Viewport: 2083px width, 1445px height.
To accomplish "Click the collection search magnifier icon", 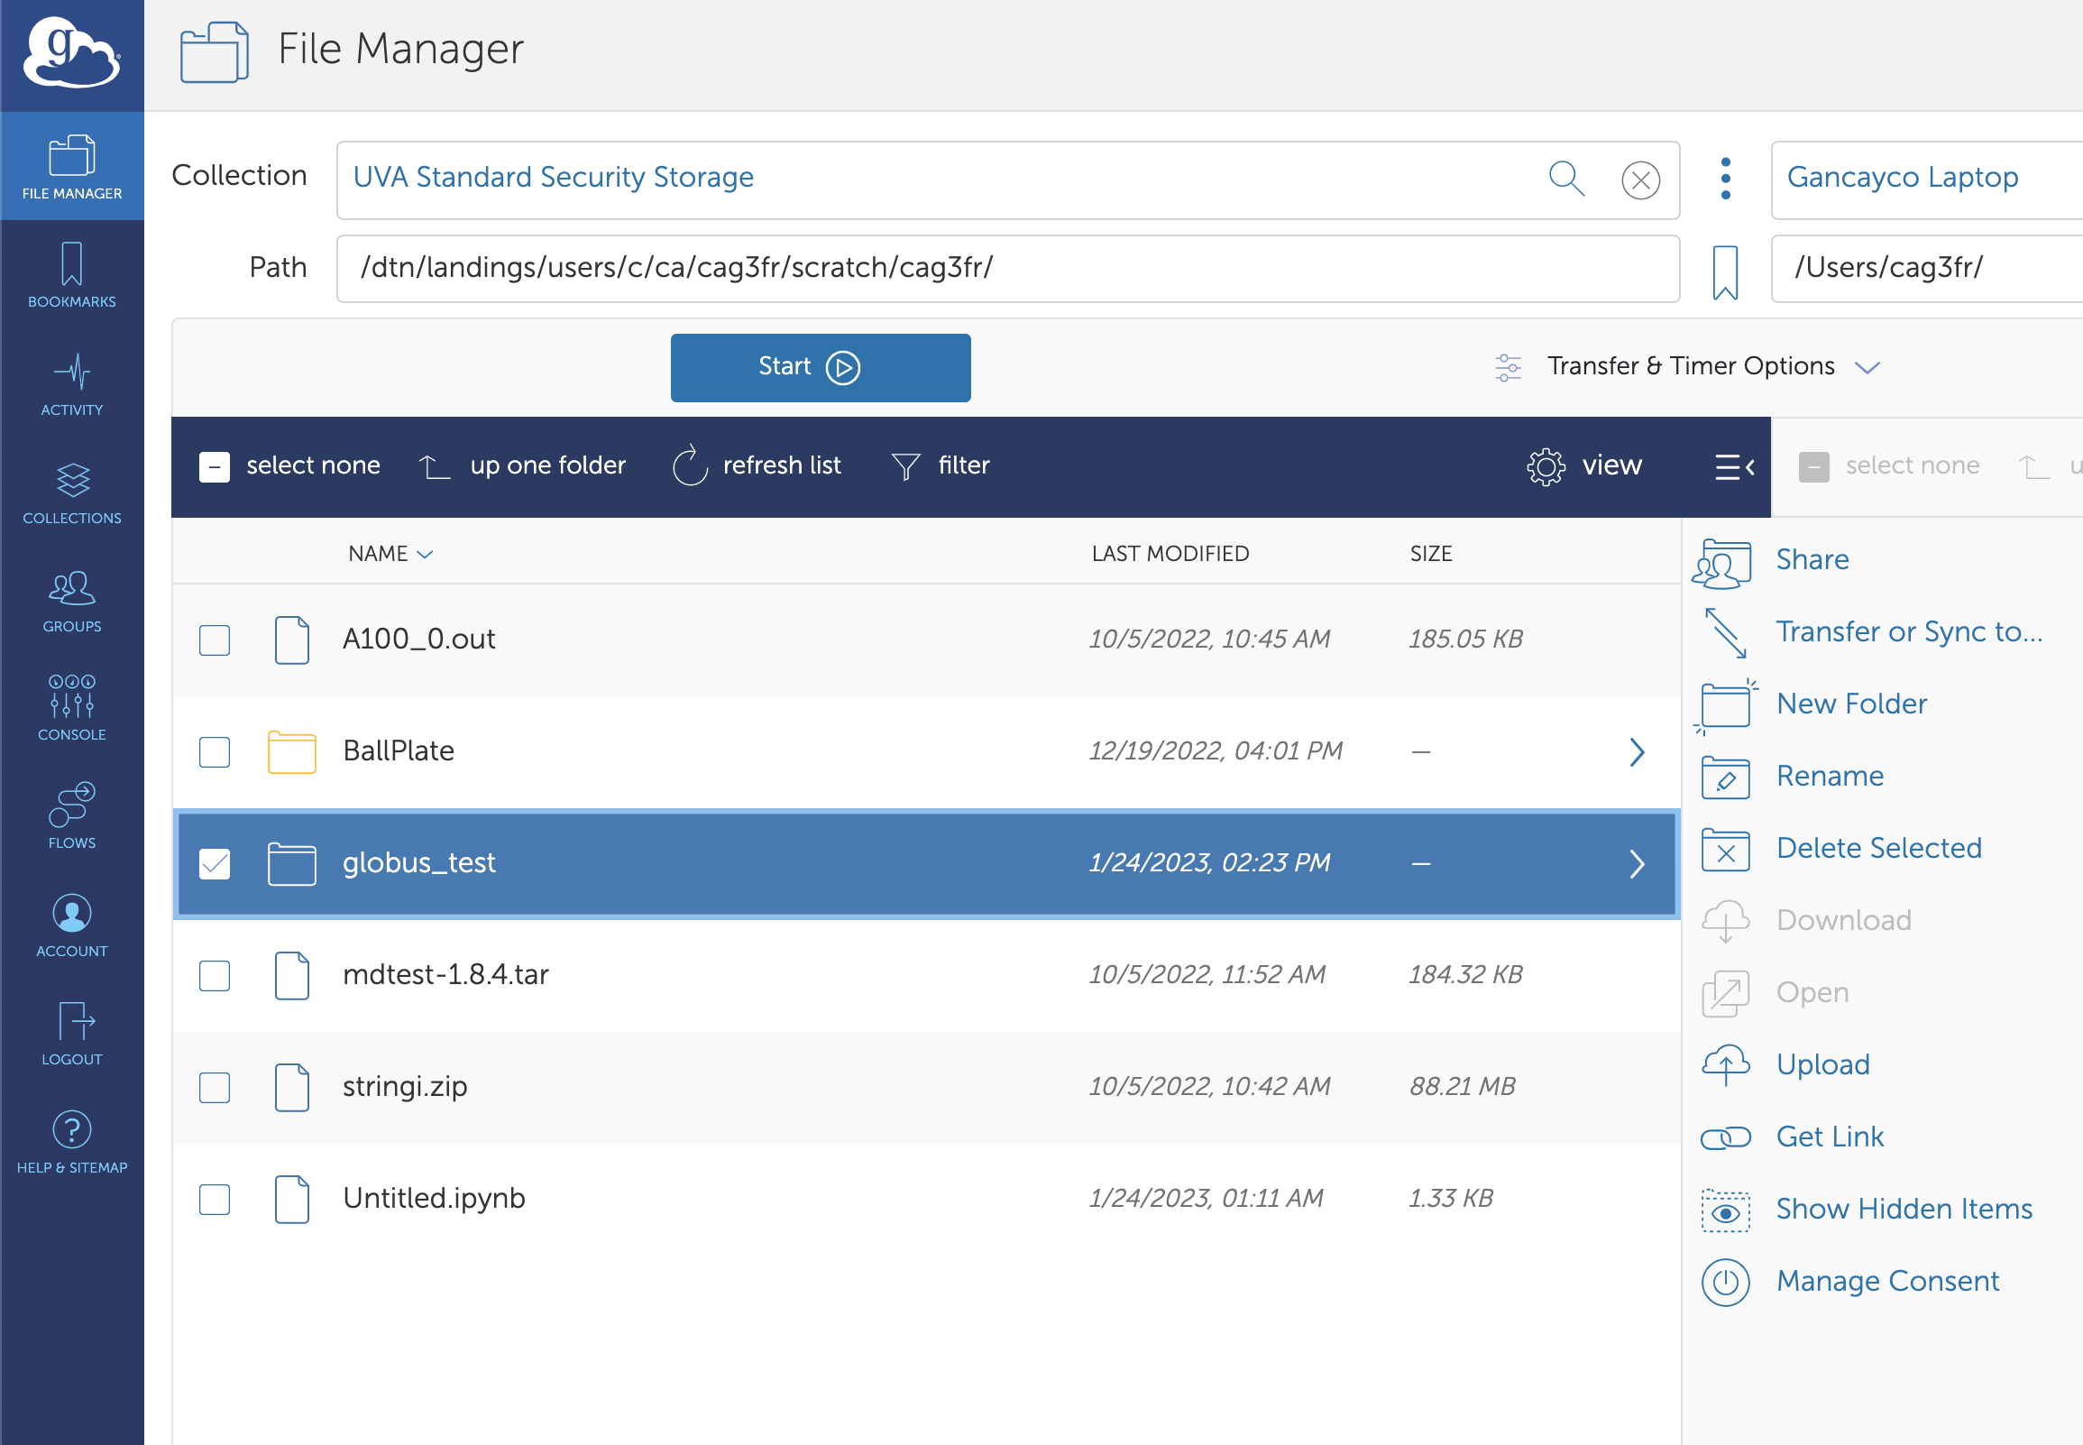I will (1566, 179).
